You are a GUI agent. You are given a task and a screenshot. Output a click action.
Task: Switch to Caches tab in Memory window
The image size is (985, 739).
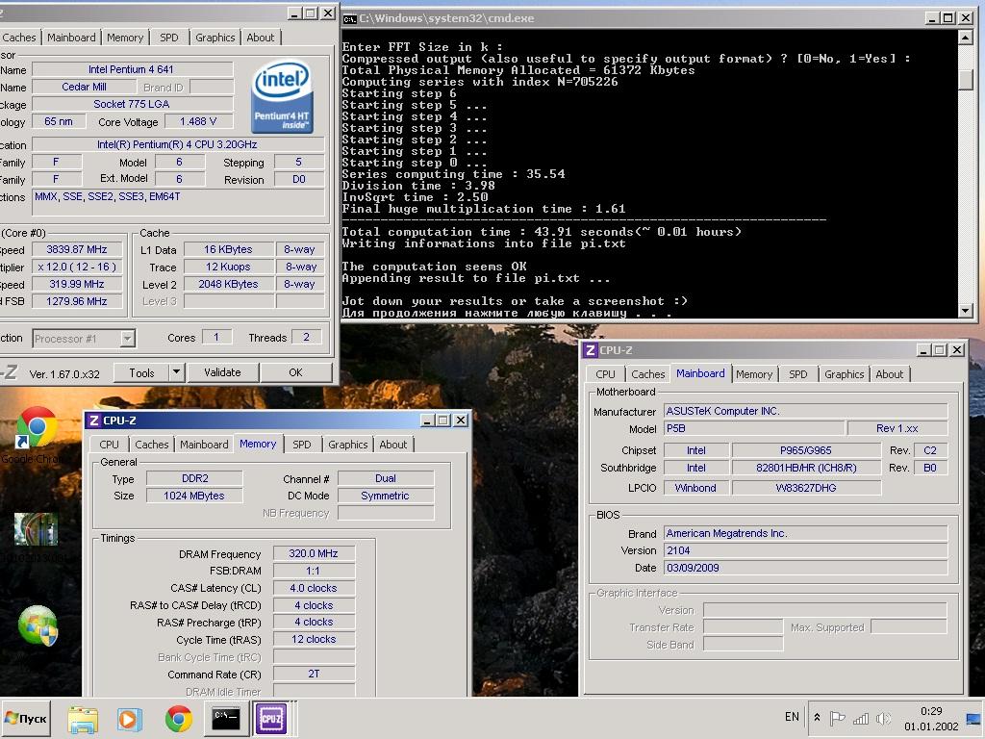coord(152,445)
